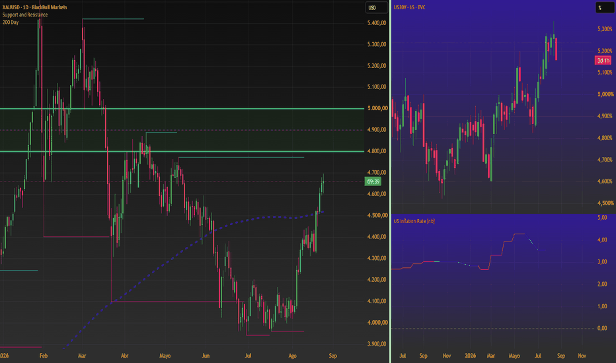Select the Support and Resistance indicator label

tap(25, 15)
